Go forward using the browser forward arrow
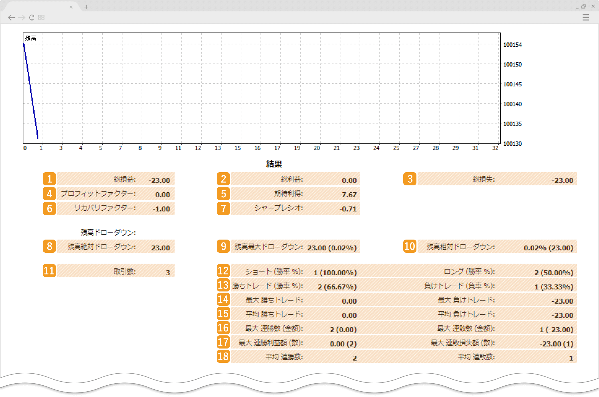 coord(22,18)
